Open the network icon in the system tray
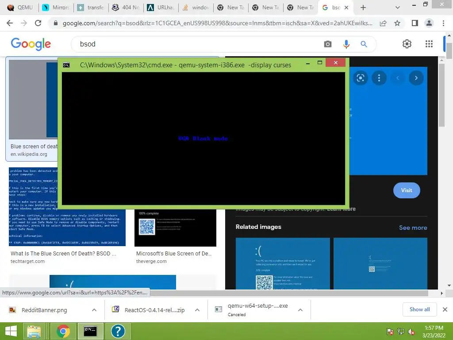 point(401,332)
